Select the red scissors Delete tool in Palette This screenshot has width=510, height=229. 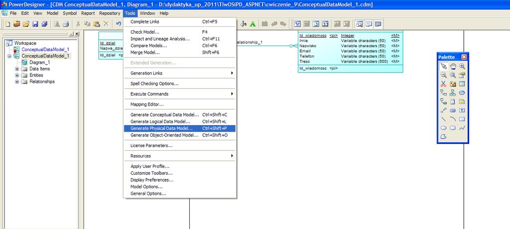tap(443, 83)
